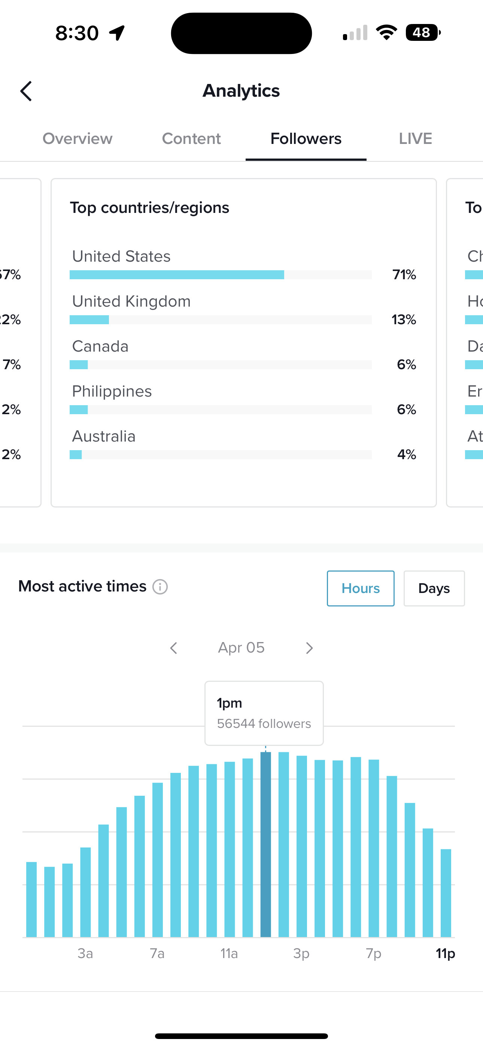This screenshot has width=483, height=1048.
Task: Select the LIVE tab
Action: 415,139
